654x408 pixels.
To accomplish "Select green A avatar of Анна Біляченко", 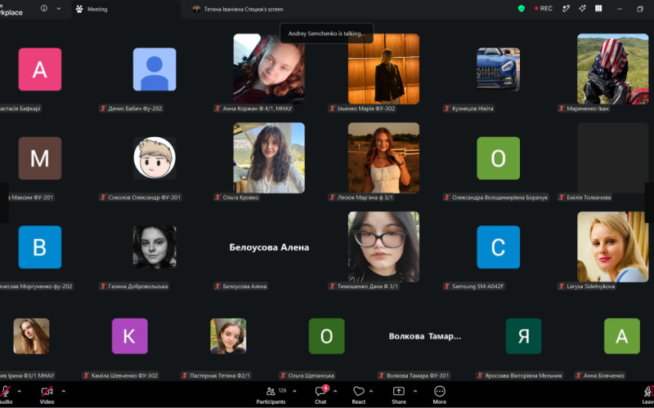I will (622, 336).
